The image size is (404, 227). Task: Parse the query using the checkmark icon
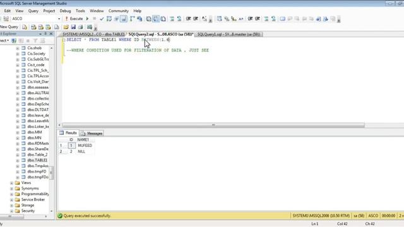tap(102, 18)
